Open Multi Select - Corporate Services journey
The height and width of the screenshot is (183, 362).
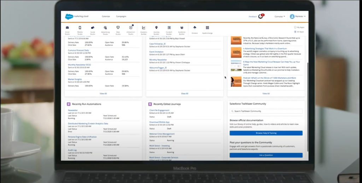[164, 158]
